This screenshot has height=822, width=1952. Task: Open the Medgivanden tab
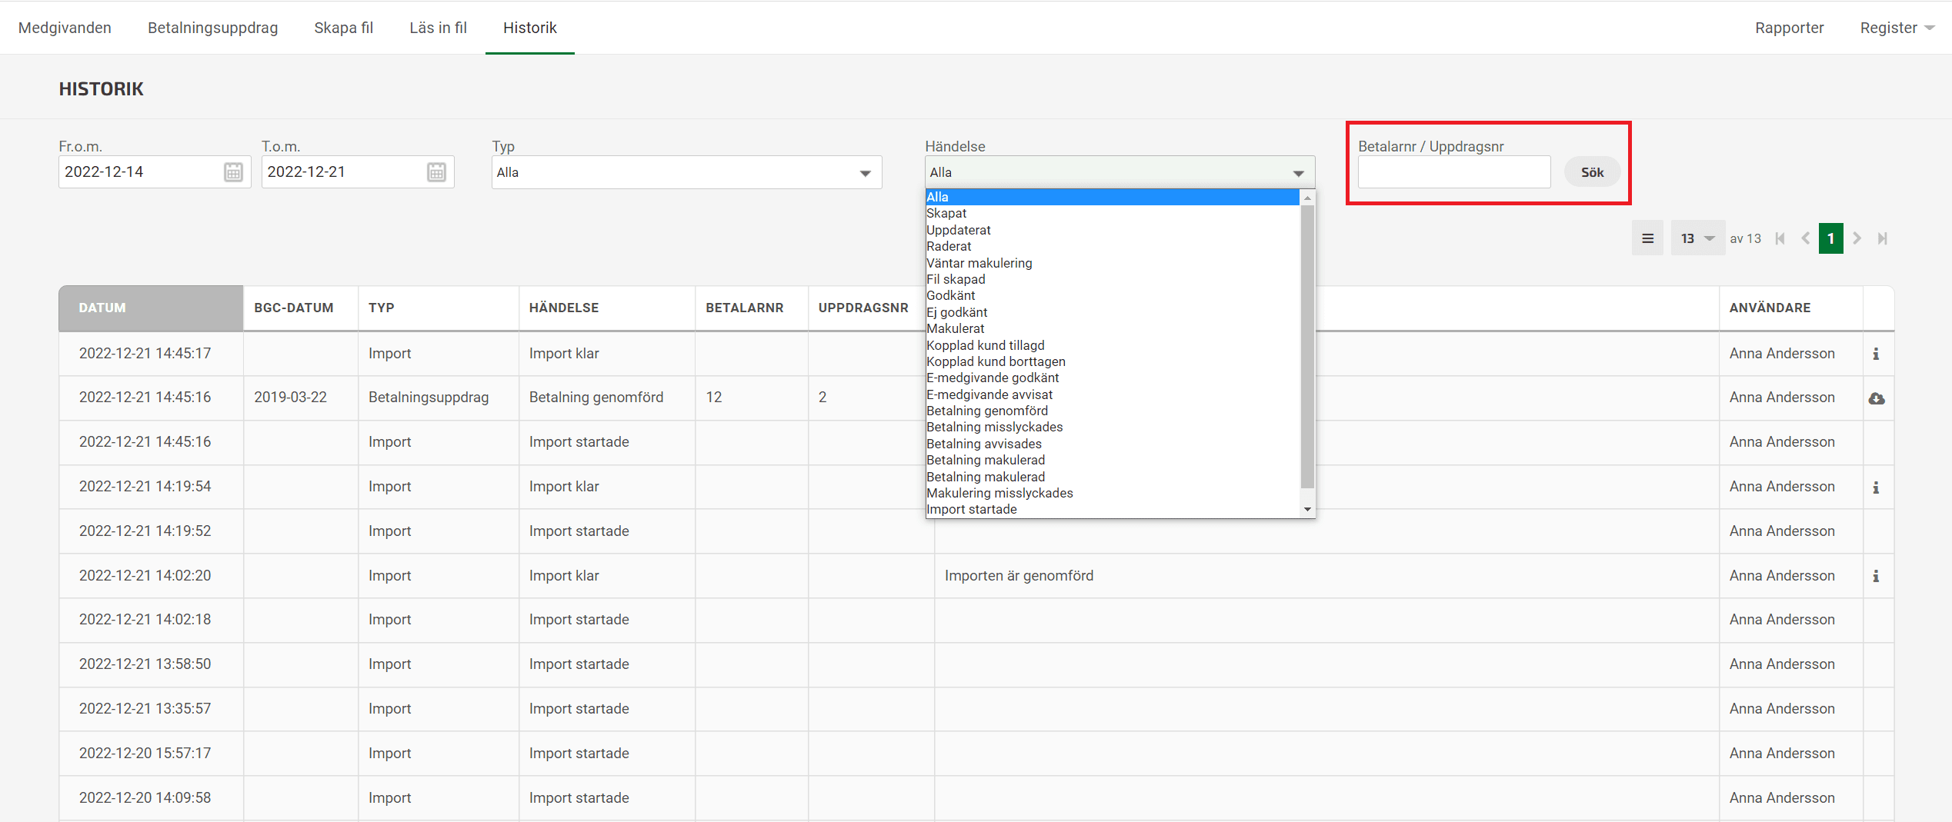65,28
